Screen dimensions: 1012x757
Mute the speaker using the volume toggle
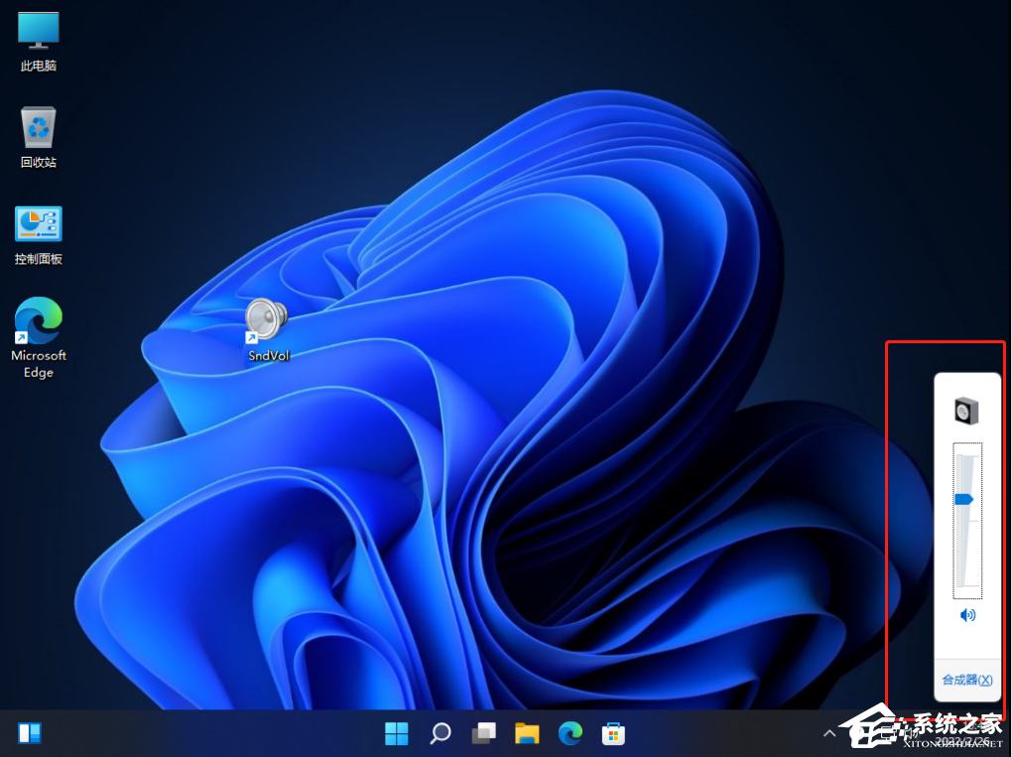[x=967, y=615]
